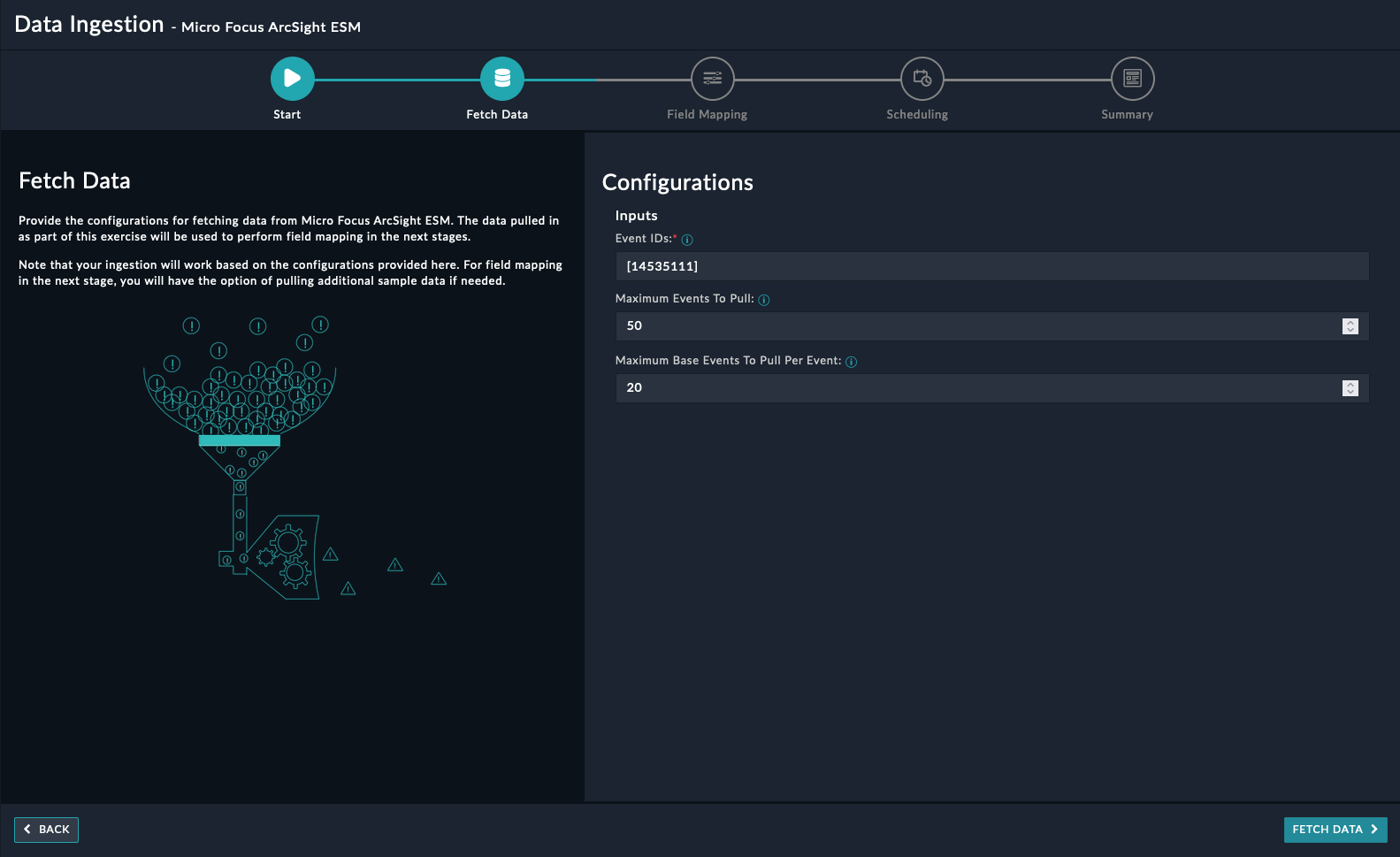Show info for Maximum Base Events Per Event

click(851, 362)
